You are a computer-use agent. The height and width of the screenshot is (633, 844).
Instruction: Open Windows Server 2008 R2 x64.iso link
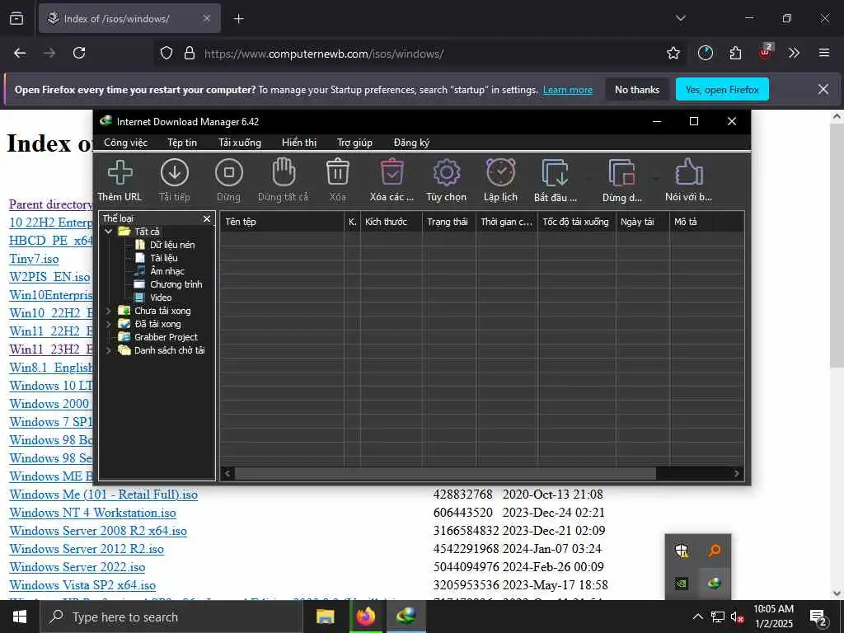[x=98, y=531]
